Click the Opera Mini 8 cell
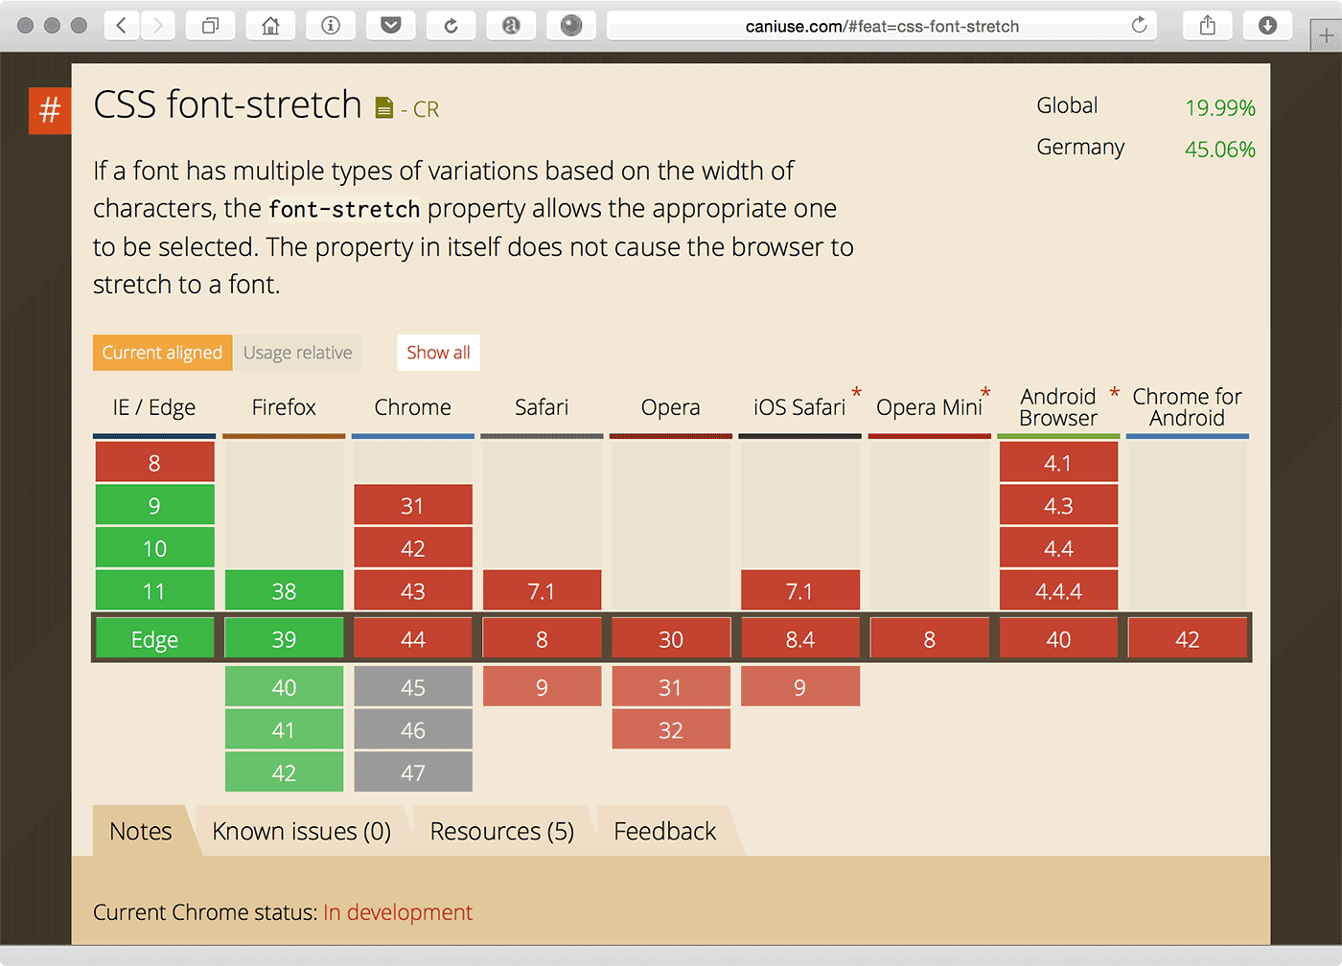The height and width of the screenshot is (966, 1342). [929, 638]
